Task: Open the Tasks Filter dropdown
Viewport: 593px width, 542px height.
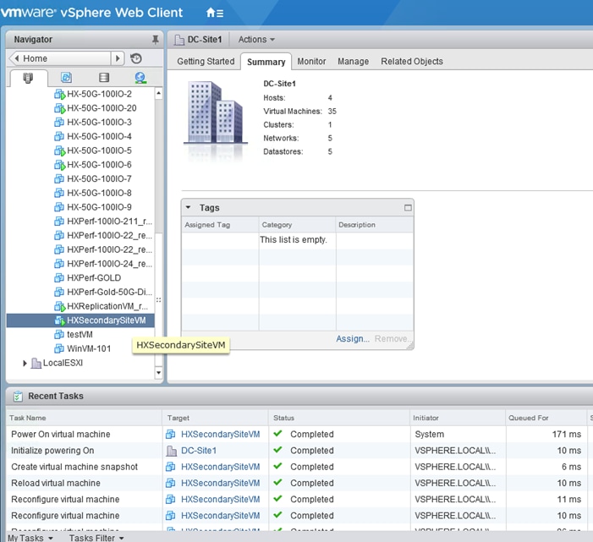Action: [x=96, y=538]
